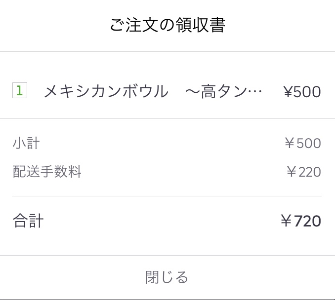Viewport: 335px width, 300px height.
Task: Click the ¥220 delivery fee amount
Action: [303, 172]
